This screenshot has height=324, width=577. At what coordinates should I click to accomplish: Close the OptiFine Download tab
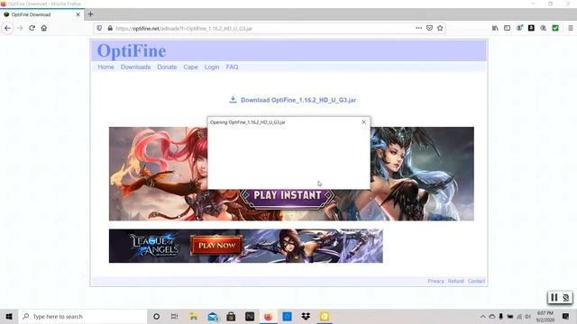(78, 14)
